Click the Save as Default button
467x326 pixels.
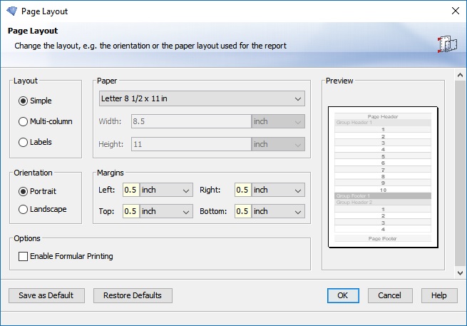[46, 295]
